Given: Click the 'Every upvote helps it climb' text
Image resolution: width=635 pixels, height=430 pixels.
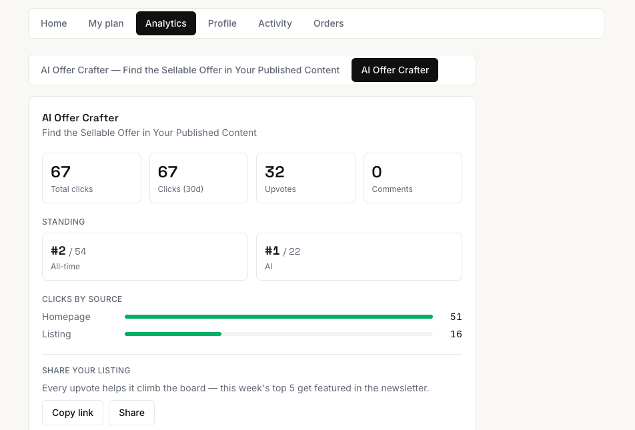Looking at the screenshot, I should point(235,388).
